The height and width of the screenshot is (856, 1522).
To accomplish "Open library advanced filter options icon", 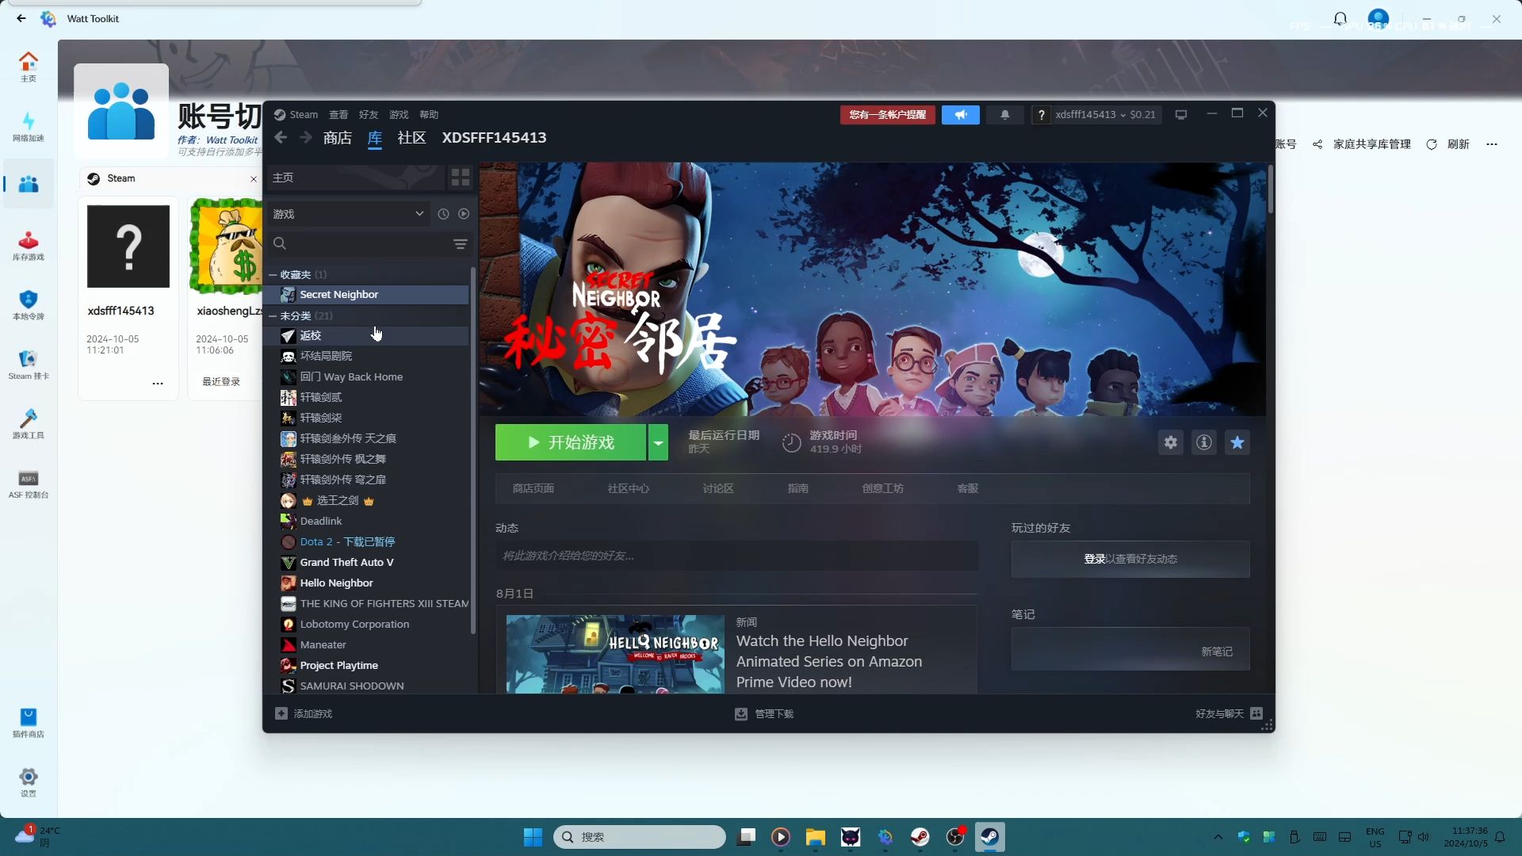I will [x=461, y=244].
